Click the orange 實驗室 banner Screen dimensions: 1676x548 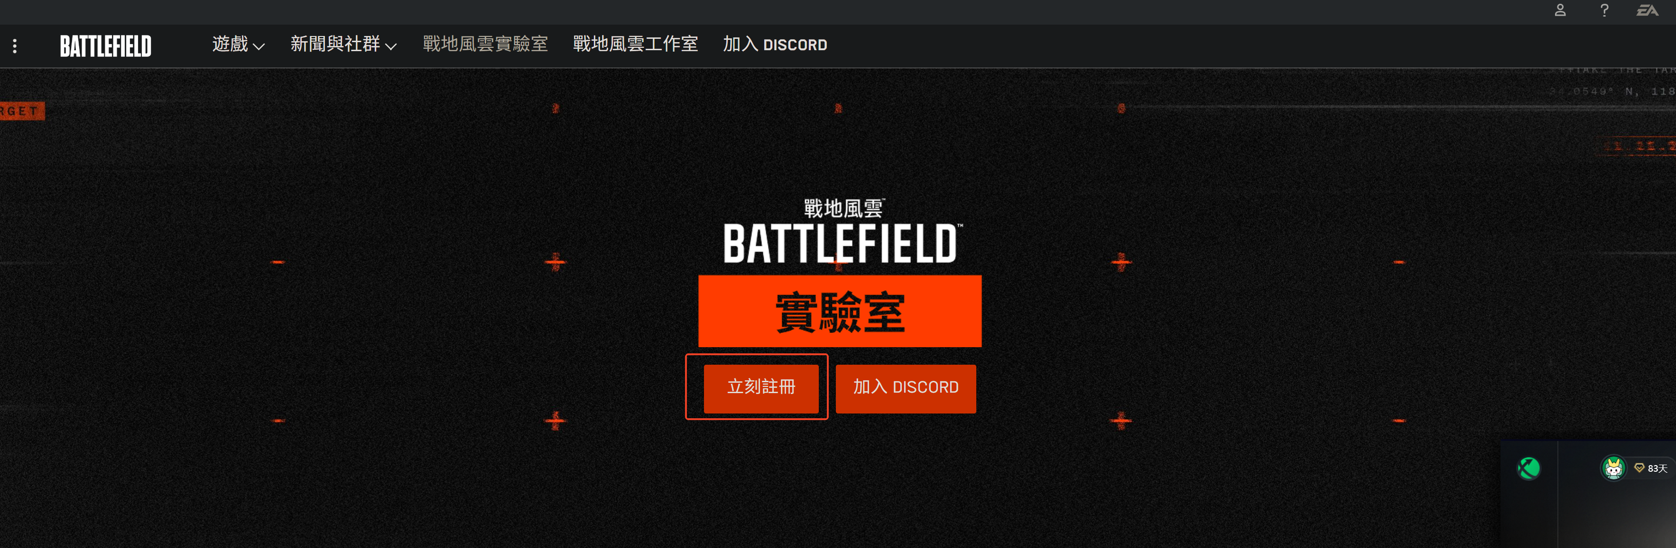(x=840, y=311)
